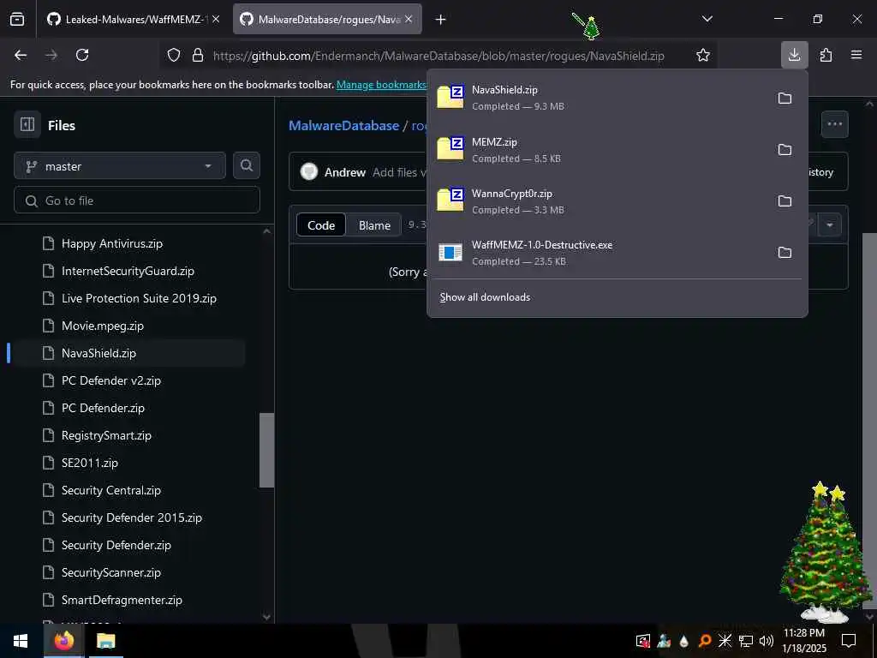Search the repository with magnifier button
Viewport: 877px width, 658px height.
(247, 165)
